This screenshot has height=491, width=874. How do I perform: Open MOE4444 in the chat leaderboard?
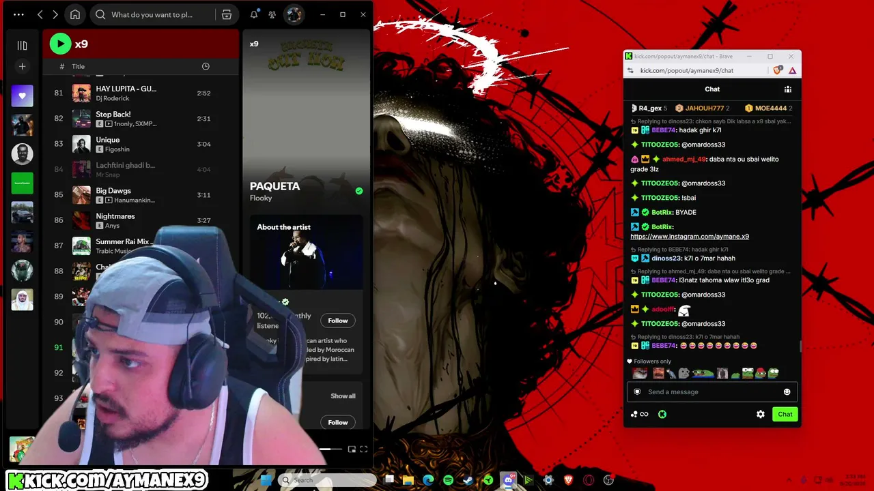pos(768,108)
